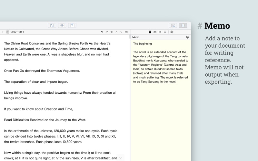Click the fullscreen focus mode icon

pyautogui.click(x=52, y=25)
